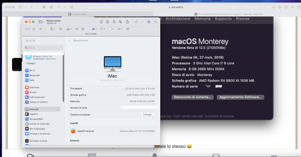This screenshot has width=301, height=157.
Task: Switch to the Pre-Release macOS Monterey tab
Action: click(228, 14)
